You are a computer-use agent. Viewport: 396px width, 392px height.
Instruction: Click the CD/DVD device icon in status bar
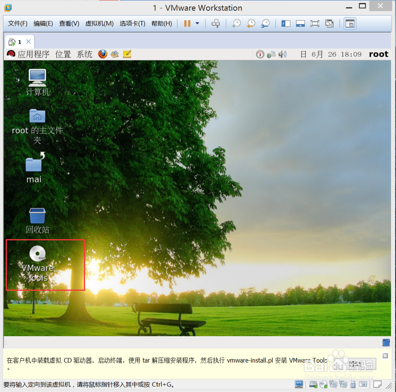[x=323, y=384]
